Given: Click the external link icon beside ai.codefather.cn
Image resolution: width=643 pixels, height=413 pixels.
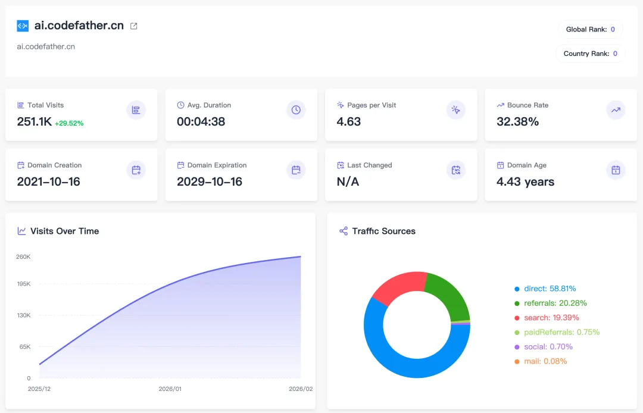Looking at the screenshot, I should (x=134, y=26).
